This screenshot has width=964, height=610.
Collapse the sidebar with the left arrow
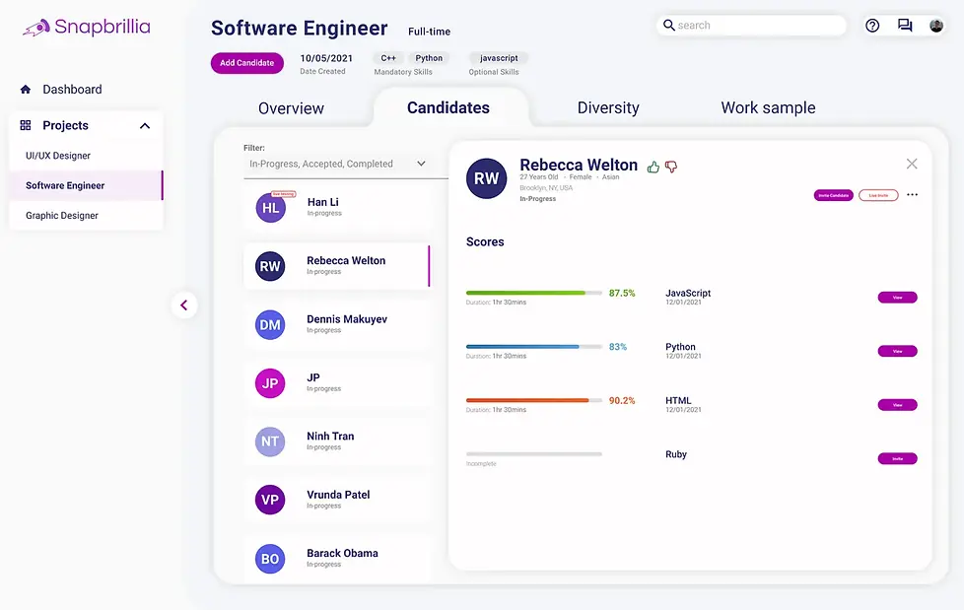183,305
